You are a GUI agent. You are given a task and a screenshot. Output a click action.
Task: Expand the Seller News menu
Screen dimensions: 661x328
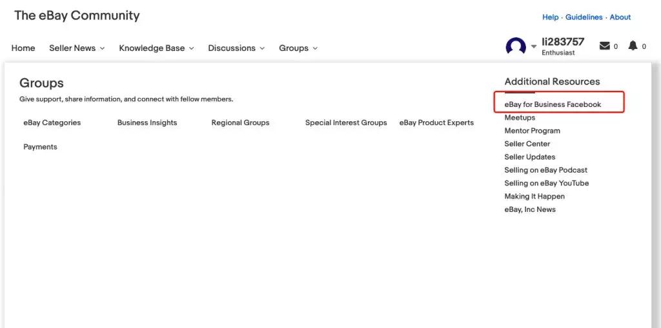tap(77, 48)
